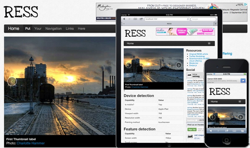The width and height of the screenshot is (250, 148).
Task: Click Here in the desktop navbar
Action: [81, 29]
